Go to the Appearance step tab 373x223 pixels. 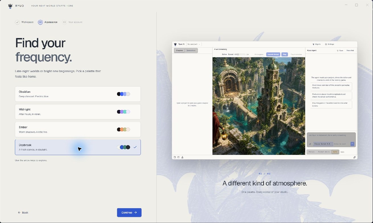(48, 22)
